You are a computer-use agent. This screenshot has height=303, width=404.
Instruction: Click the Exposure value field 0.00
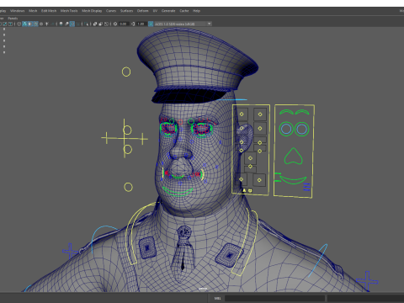click(123, 24)
